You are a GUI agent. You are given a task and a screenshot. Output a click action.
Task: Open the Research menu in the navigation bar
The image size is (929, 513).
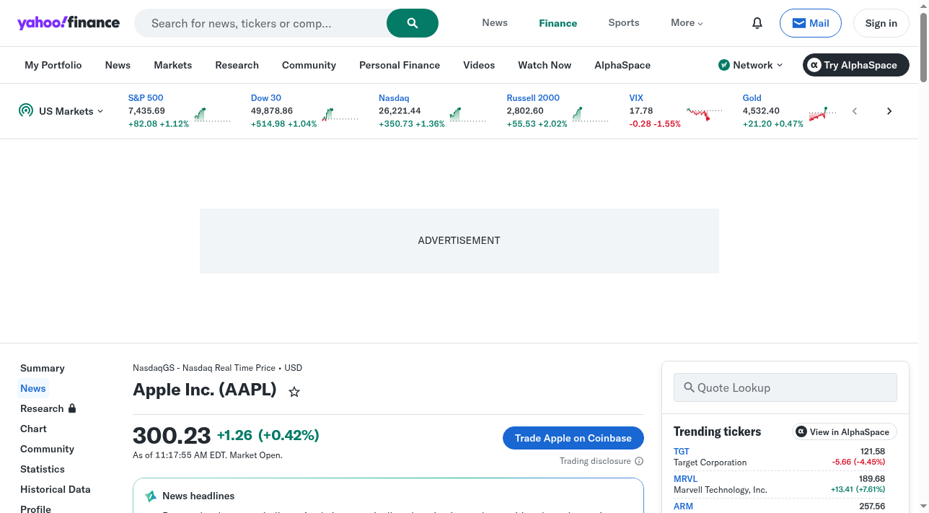pyautogui.click(x=237, y=65)
